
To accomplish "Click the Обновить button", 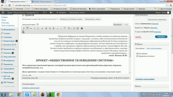I will pos(161,37).
